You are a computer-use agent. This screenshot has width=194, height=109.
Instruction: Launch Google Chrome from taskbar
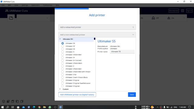click(x=39, y=107)
